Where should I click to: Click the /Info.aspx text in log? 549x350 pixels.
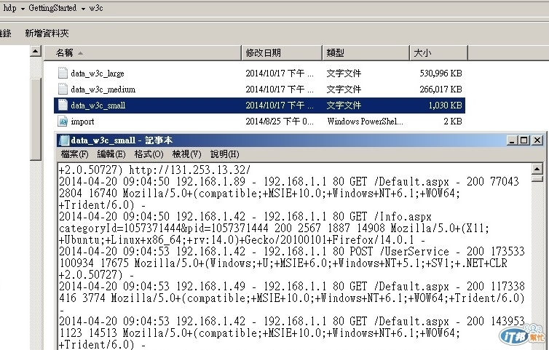(403, 216)
